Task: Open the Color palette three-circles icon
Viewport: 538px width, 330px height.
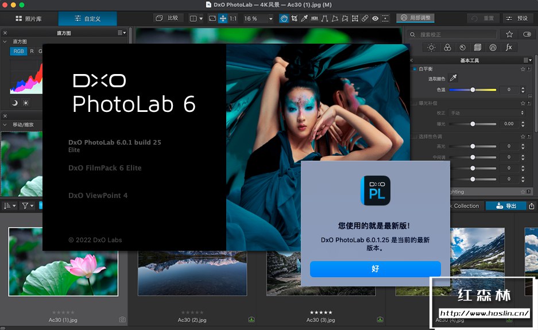Action: point(447,48)
